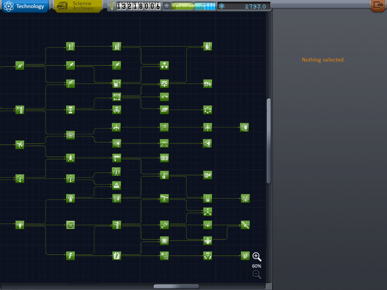Exit the R&D facility via orange button
The image size is (387, 290).
click(x=378, y=5)
